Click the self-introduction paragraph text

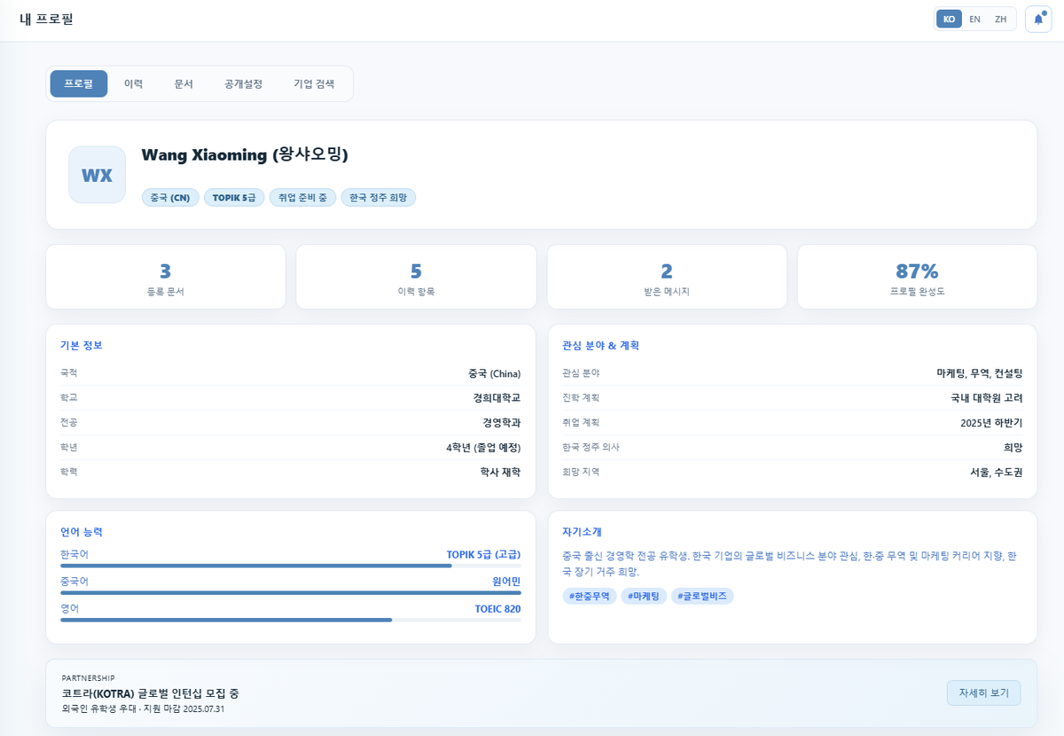click(x=789, y=563)
